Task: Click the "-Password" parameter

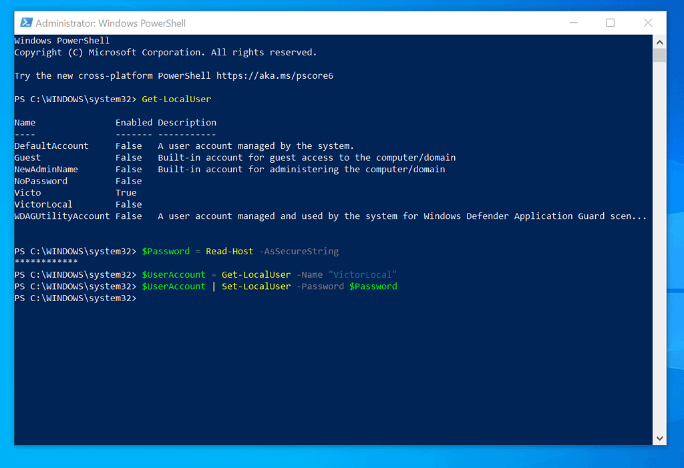Action: [x=320, y=286]
